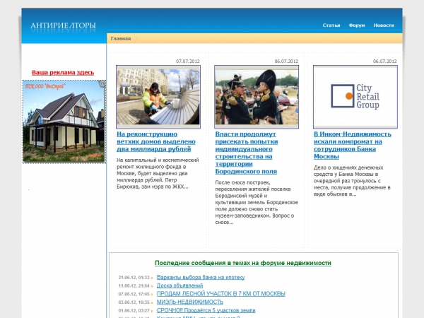Open the City Retail Group logo thumbnail
The width and height of the screenshot is (424, 318).
point(355,97)
